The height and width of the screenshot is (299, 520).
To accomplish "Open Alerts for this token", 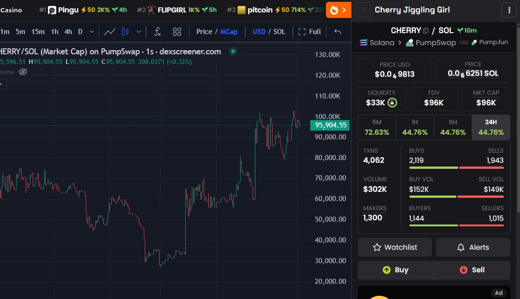I will [473, 247].
